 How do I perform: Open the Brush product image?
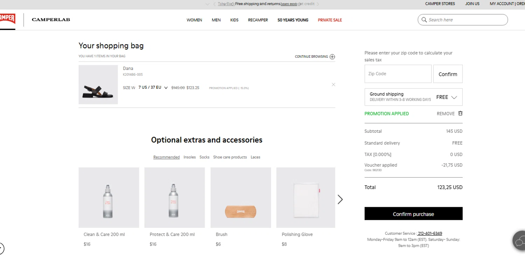241,197
